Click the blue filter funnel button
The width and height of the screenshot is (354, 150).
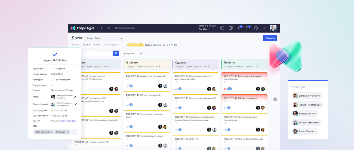click(x=116, y=53)
